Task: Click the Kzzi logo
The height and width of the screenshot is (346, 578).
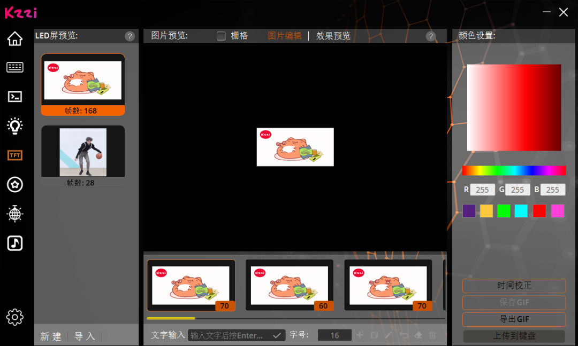Action: [21, 13]
